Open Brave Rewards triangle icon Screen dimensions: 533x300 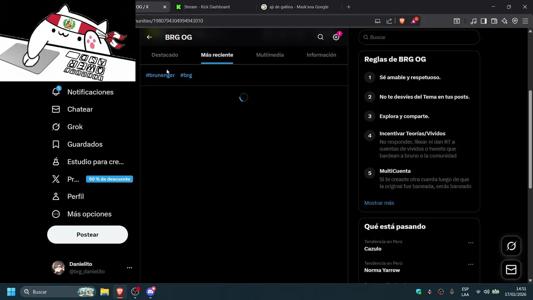pos(414,21)
